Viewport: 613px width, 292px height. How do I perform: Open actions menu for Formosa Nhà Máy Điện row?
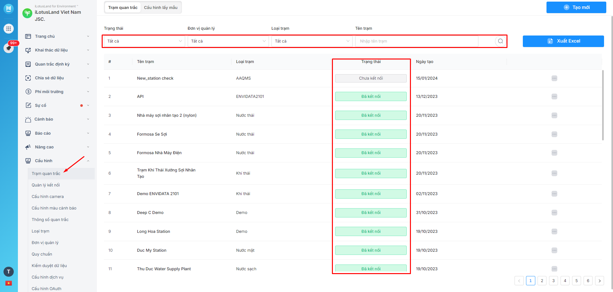coord(554,153)
